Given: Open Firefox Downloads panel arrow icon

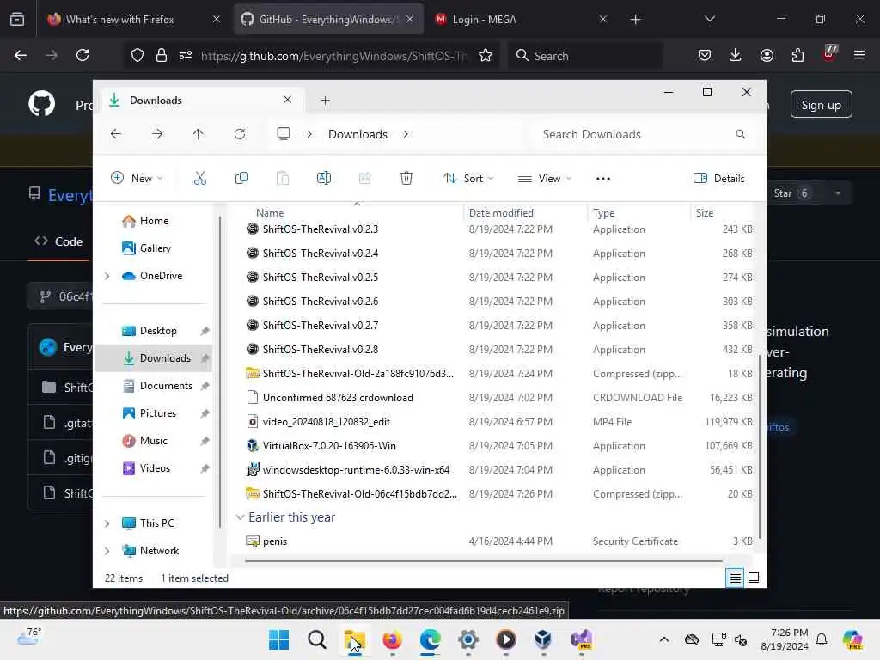Looking at the screenshot, I should (x=736, y=55).
